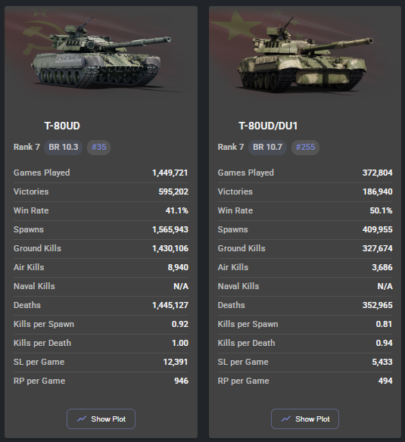Select T-80UD Win Rate 41.1% row

pos(101,210)
